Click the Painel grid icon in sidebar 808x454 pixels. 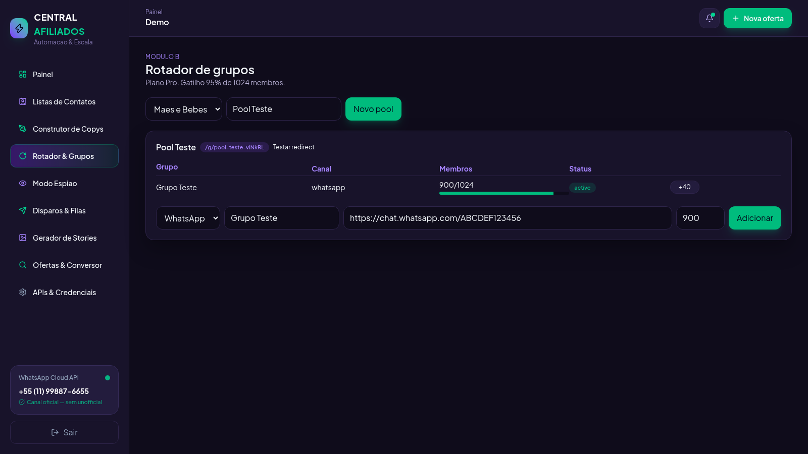pos(23,74)
